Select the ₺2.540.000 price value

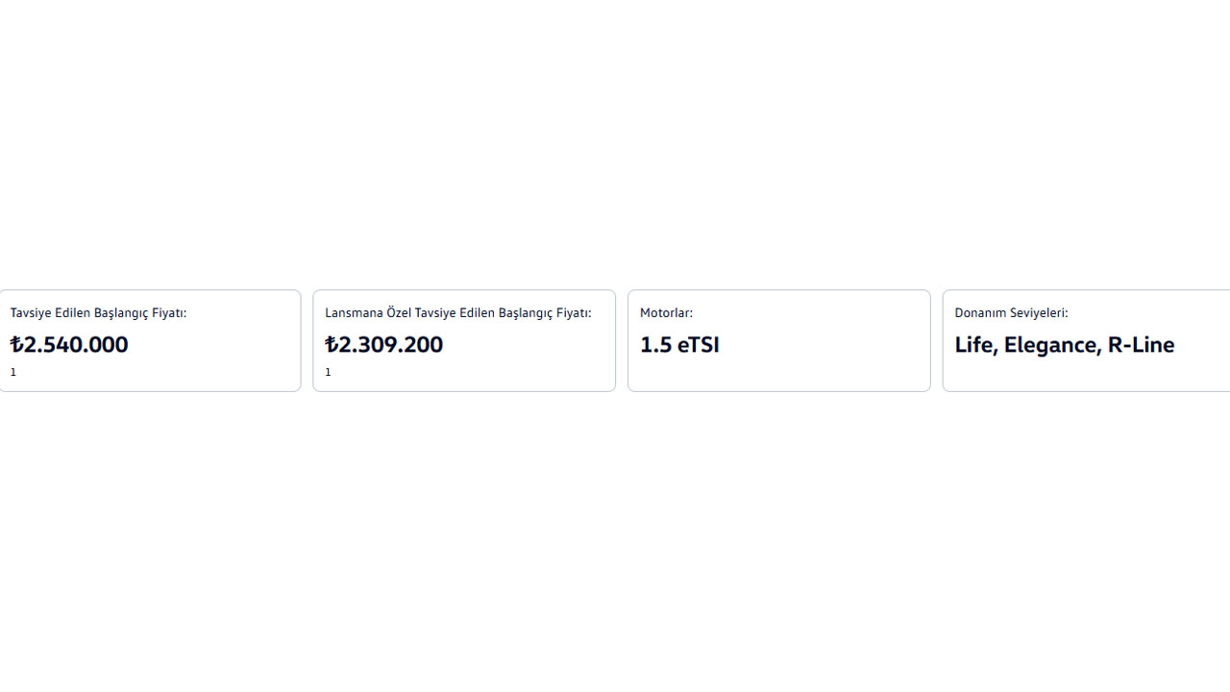69,344
